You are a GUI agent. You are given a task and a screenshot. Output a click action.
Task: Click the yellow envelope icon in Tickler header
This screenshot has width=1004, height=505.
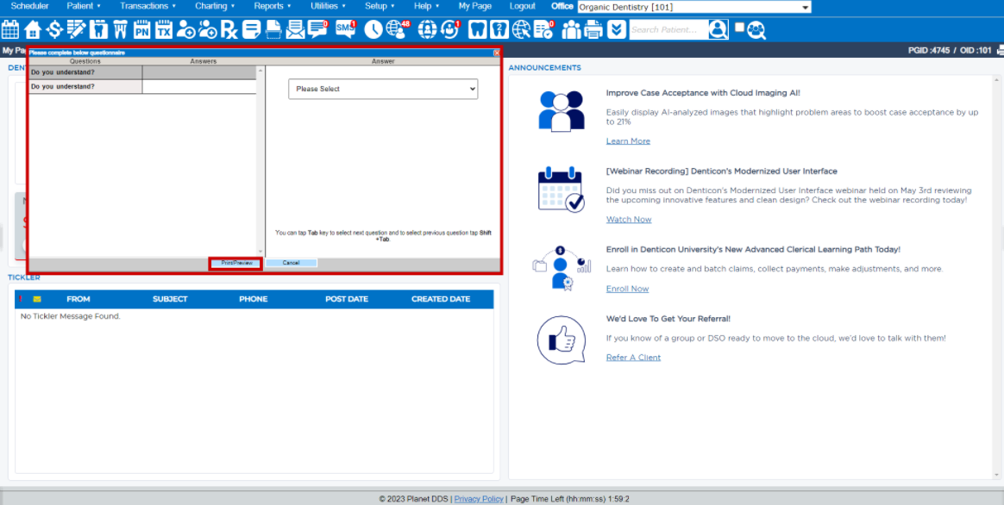37,299
